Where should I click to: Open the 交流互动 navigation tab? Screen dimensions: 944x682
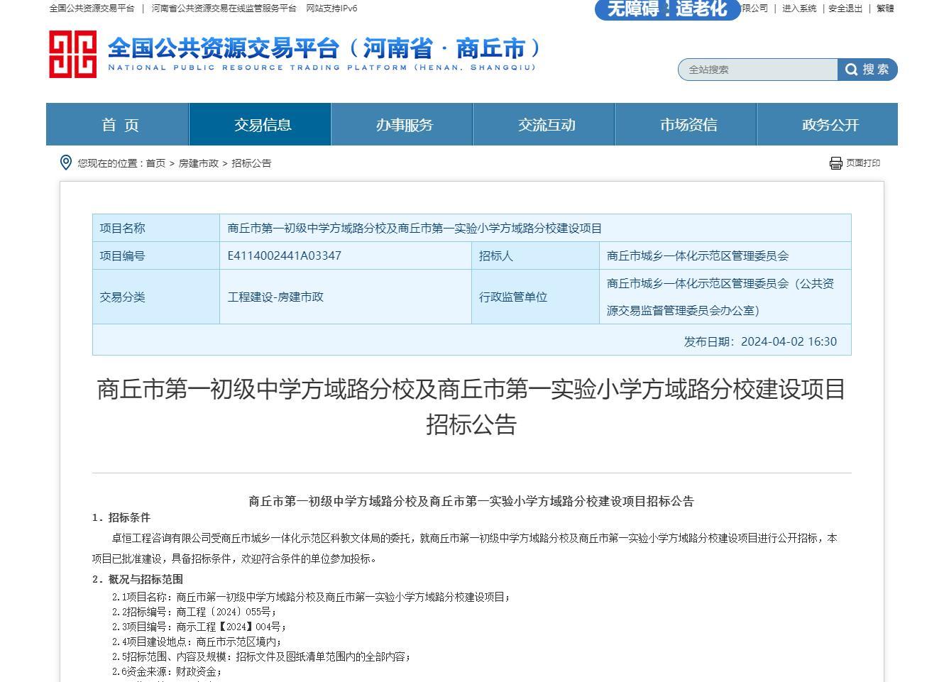click(x=547, y=125)
